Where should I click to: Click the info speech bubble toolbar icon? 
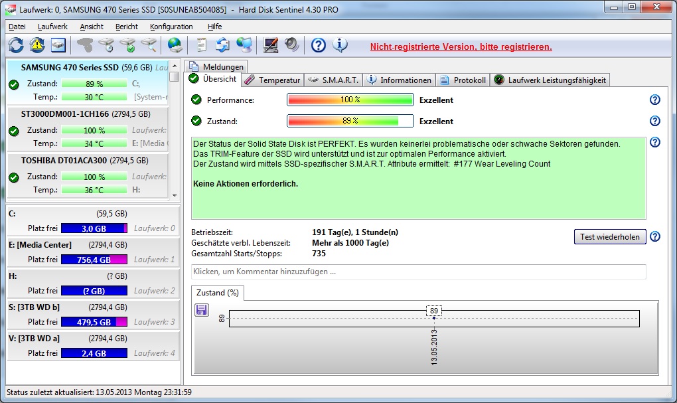point(340,45)
